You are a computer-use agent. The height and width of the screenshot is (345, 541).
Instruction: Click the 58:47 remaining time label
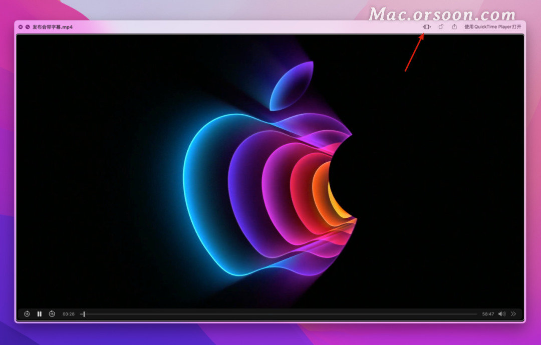click(488, 314)
